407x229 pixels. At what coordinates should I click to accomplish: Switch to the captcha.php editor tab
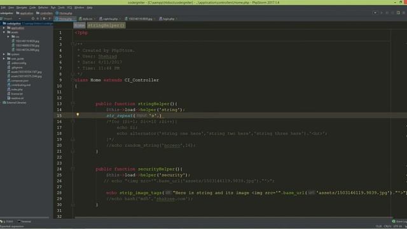coord(110,18)
